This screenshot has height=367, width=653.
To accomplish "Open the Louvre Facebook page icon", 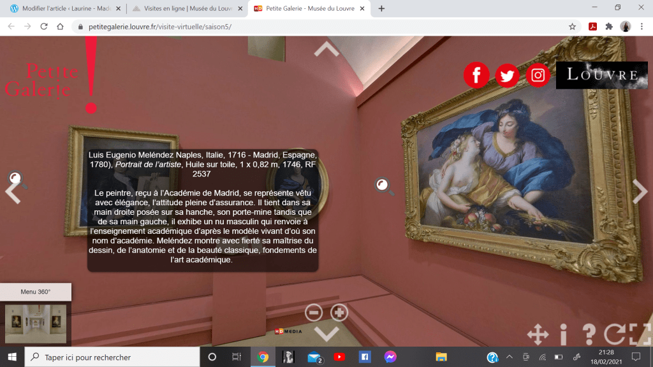I will pyautogui.click(x=476, y=75).
